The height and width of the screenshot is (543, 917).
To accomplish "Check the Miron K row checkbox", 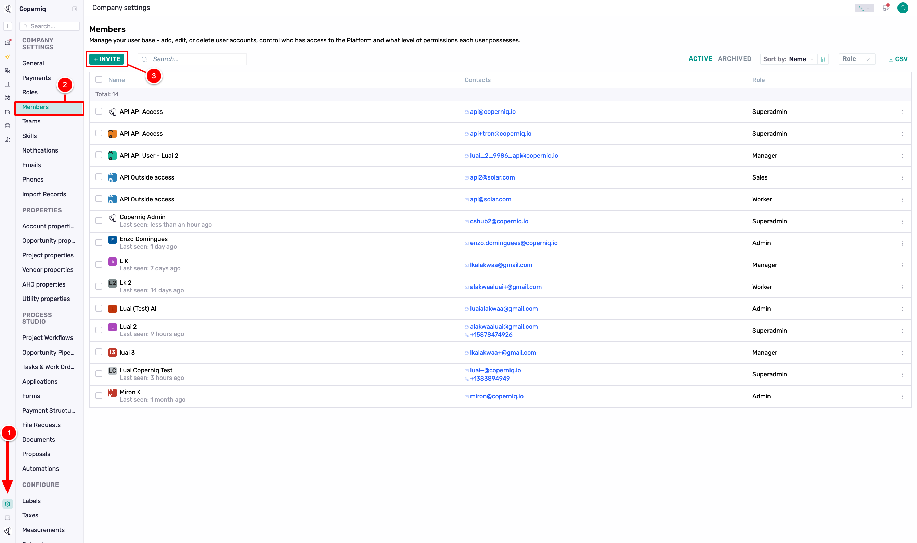I will tap(99, 396).
